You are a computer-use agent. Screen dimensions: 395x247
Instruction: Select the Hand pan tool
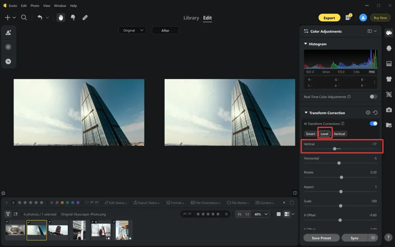tap(61, 18)
